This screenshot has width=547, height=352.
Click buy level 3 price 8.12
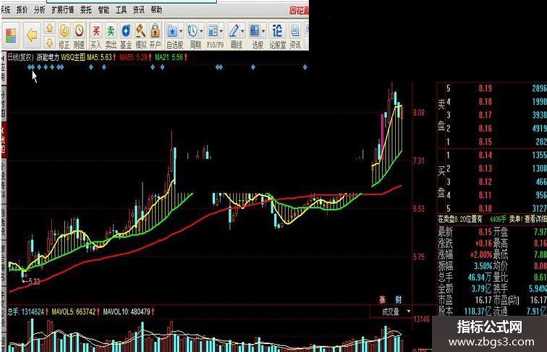[485, 181]
